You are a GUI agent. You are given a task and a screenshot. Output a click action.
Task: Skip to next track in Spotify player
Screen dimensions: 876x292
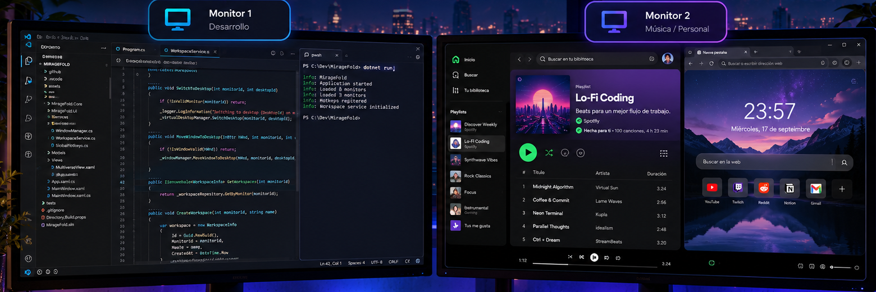click(606, 257)
